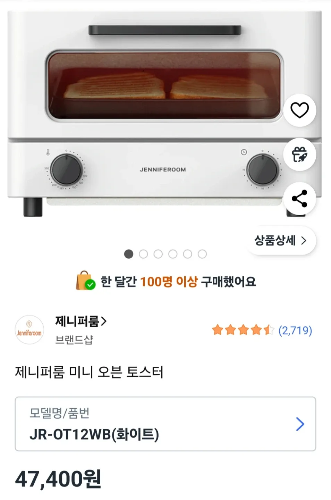Image resolution: width=331 pixels, height=500 pixels.
Task: Tap the product title 제니퍼룸 미니 오븐 토스터
Action: coord(89,372)
